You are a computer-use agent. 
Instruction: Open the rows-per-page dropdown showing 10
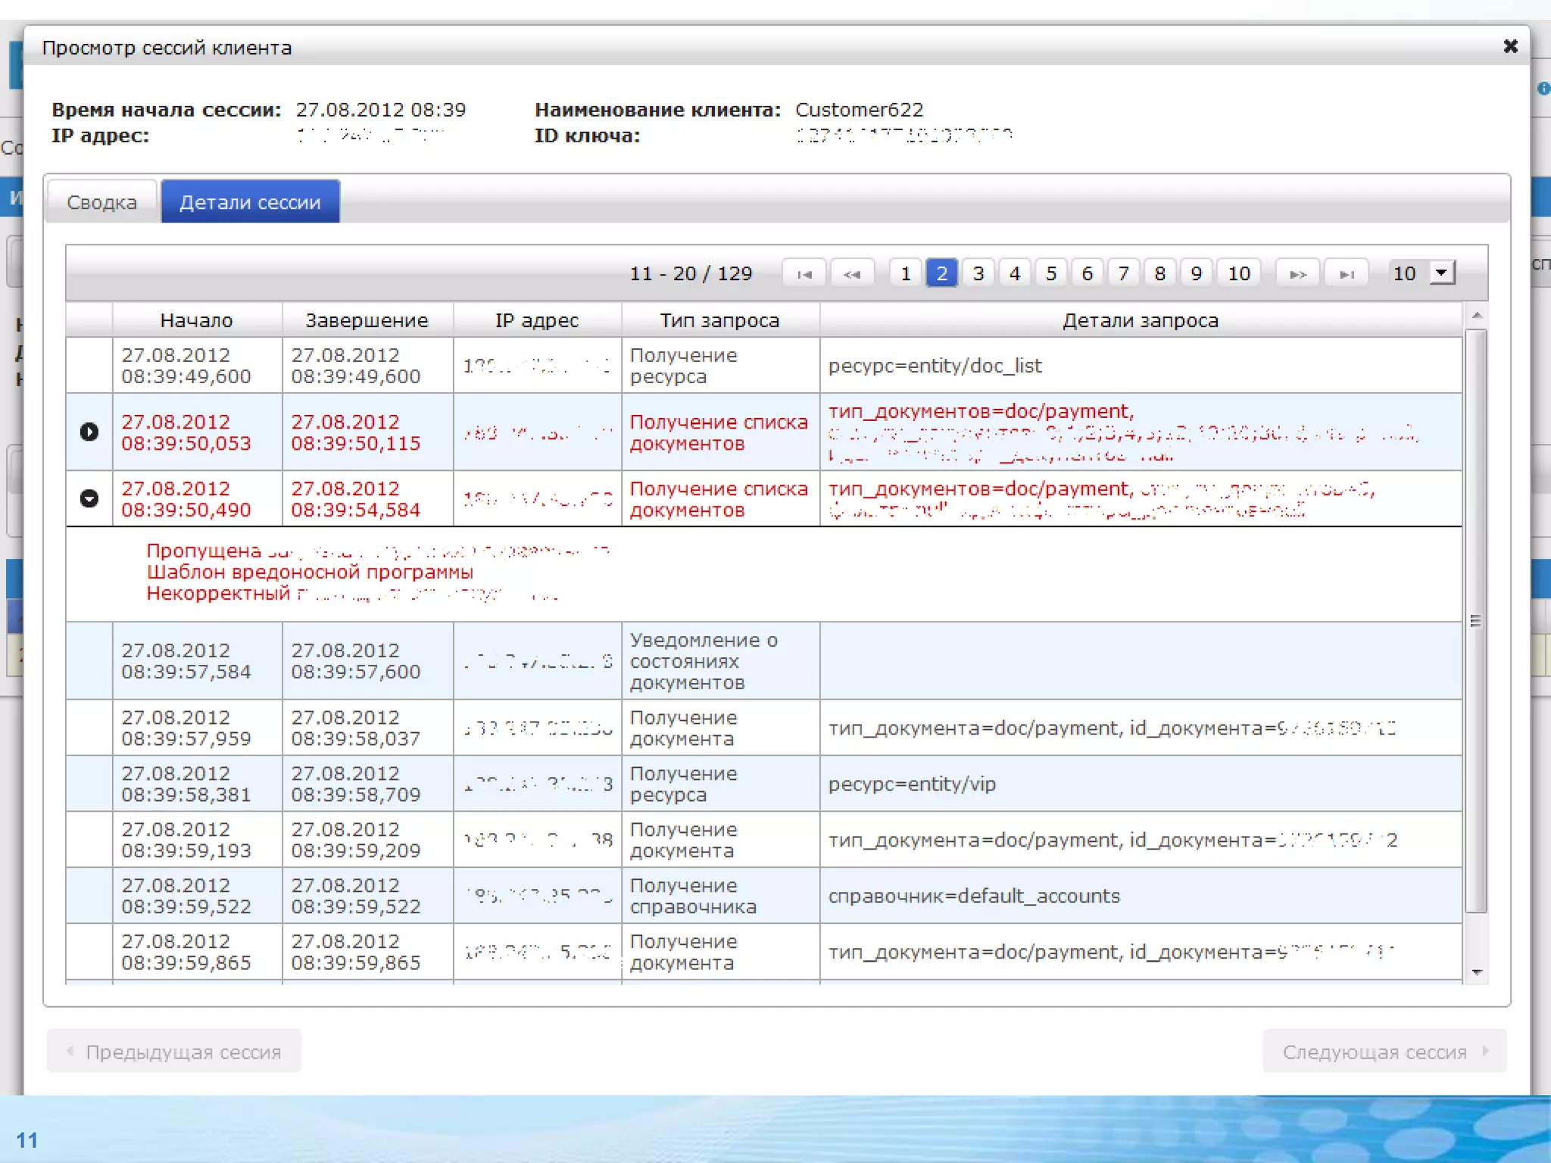point(1442,273)
